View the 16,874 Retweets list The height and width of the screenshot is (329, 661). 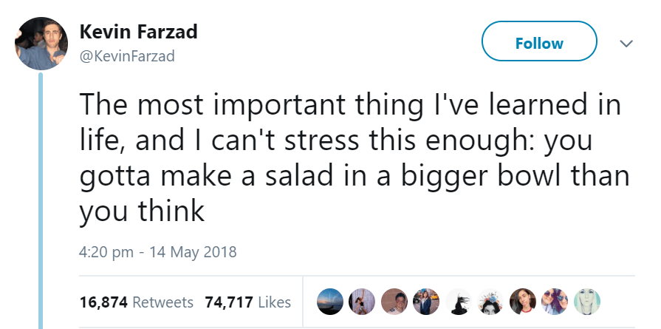(x=136, y=302)
